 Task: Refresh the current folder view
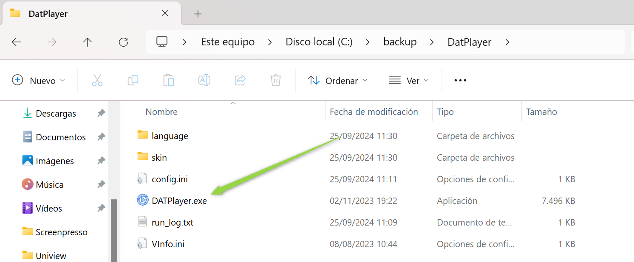pyautogui.click(x=123, y=42)
